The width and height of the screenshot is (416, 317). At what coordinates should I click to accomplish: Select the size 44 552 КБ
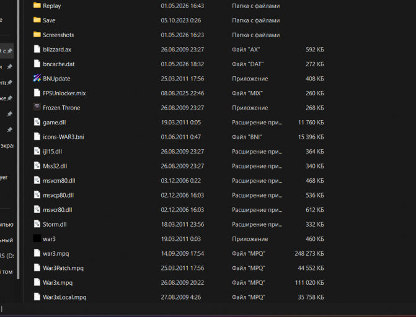point(311,268)
